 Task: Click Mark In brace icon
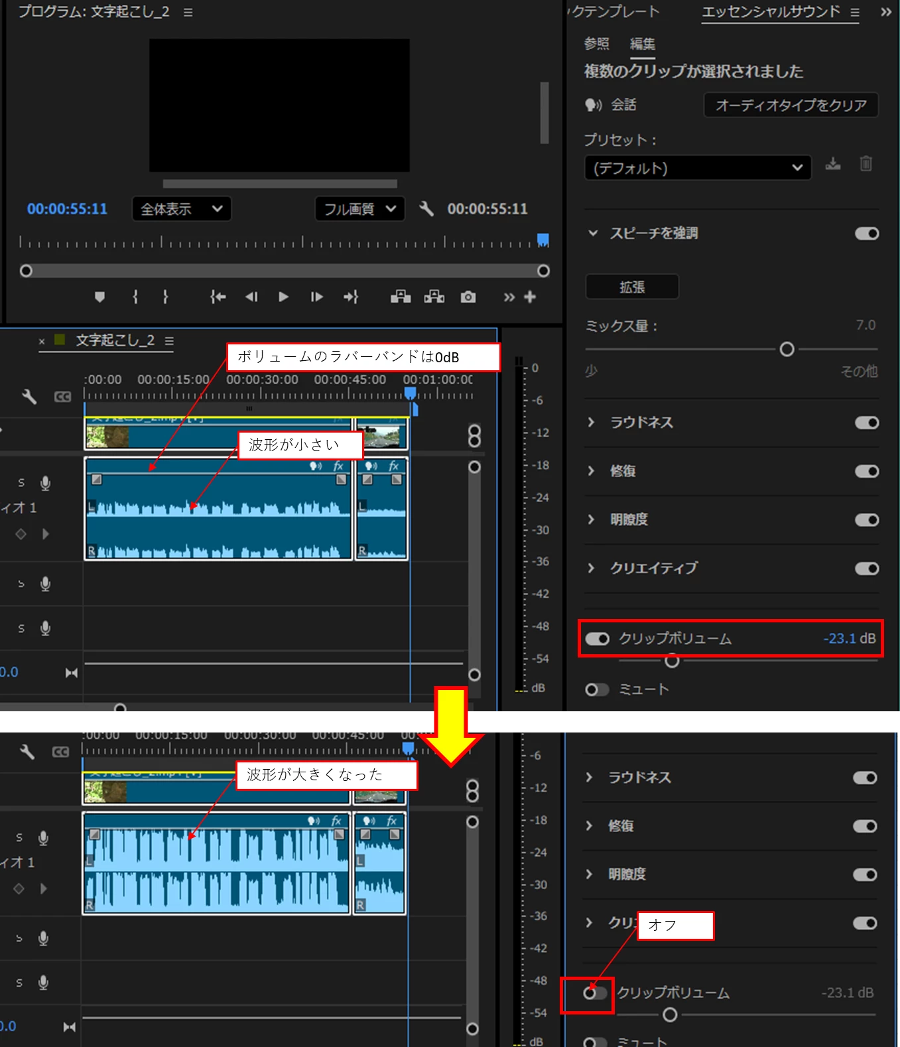pos(135,297)
